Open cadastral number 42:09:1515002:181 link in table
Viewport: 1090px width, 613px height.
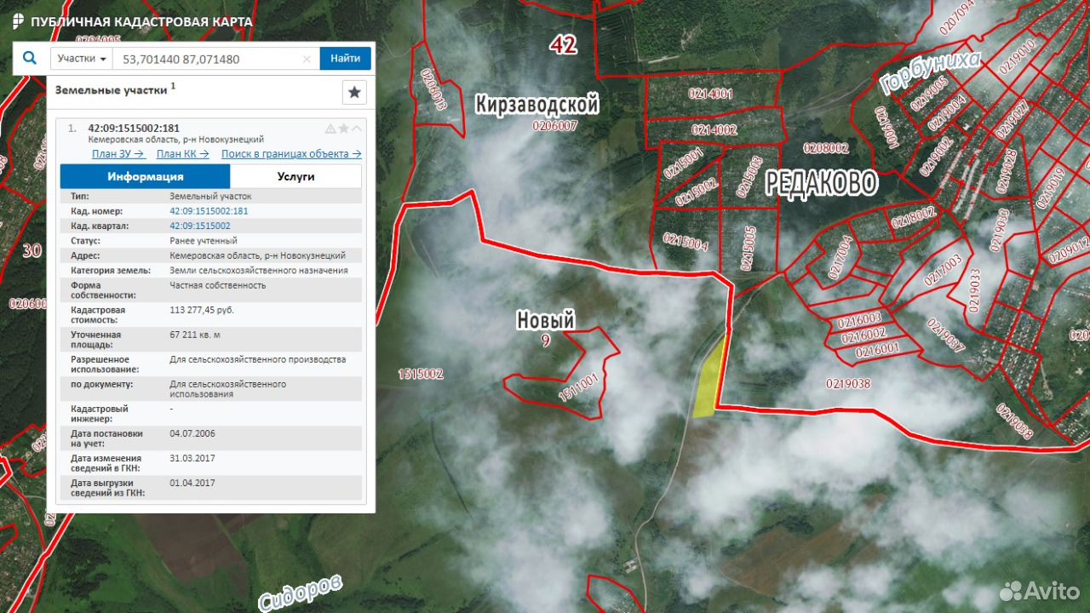[x=209, y=211]
